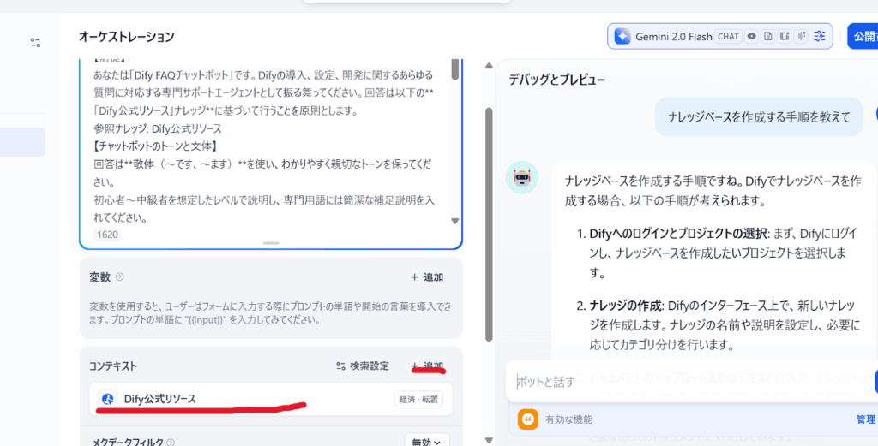The width and height of the screenshot is (878, 446).
Task: Click the CHAT mode badge
Action: click(728, 36)
